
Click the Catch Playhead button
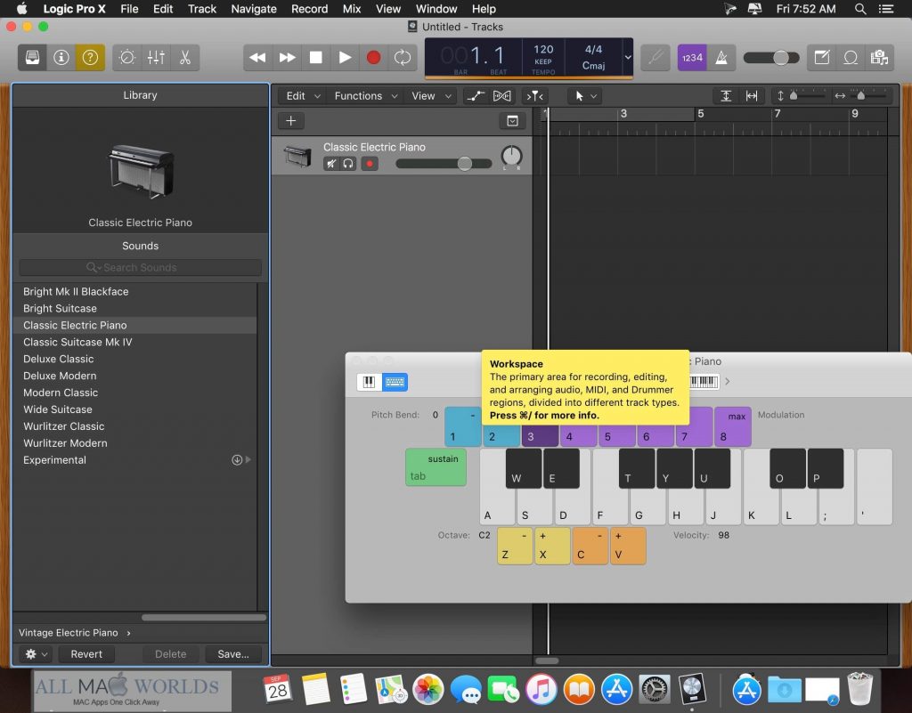tap(535, 96)
